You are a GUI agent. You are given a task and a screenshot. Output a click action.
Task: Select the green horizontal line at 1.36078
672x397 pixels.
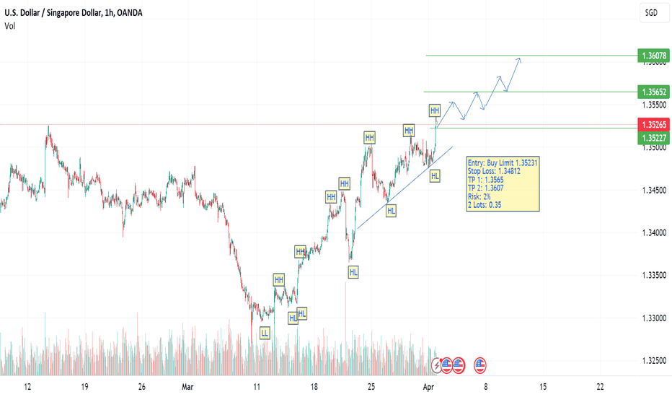coord(531,56)
